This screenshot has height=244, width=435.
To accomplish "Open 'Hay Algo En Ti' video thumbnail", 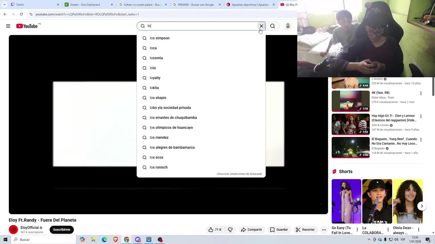I will (350, 124).
